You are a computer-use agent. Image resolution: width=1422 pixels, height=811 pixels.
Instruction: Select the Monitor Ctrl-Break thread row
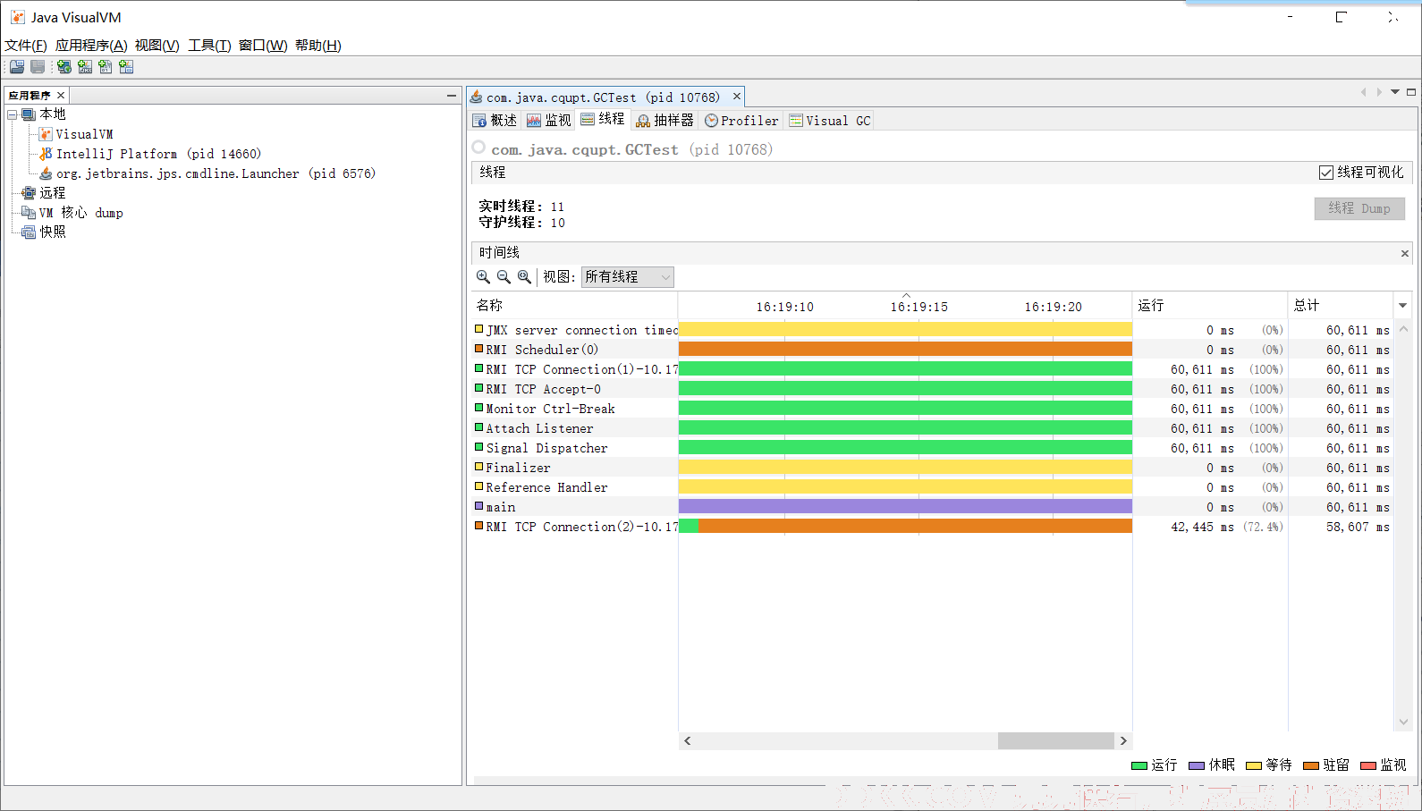click(932, 409)
